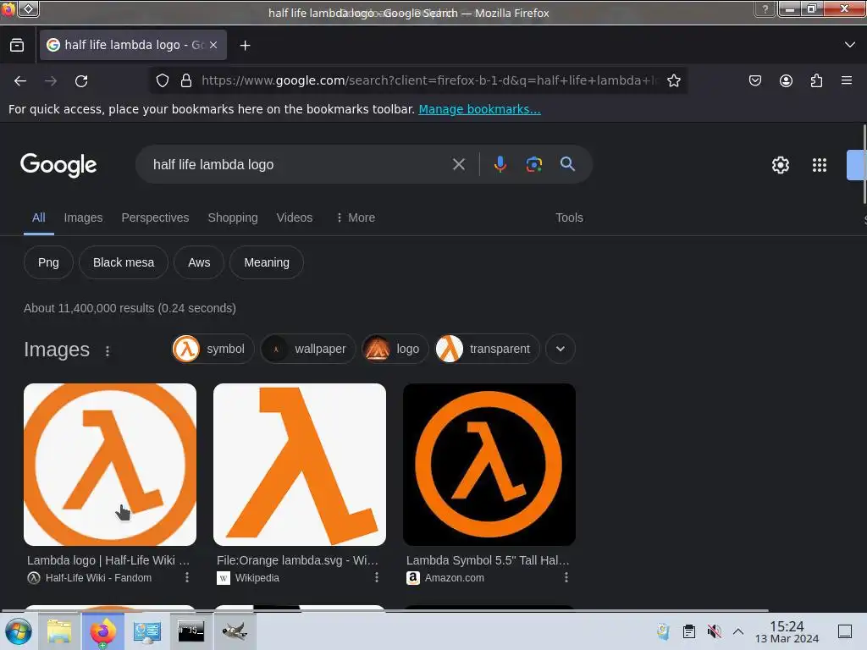Switch to the Videos tab
Image resolution: width=867 pixels, height=650 pixels.
[294, 218]
